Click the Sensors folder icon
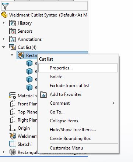This screenshot has width=133, height=162. (x=13, y=31)
